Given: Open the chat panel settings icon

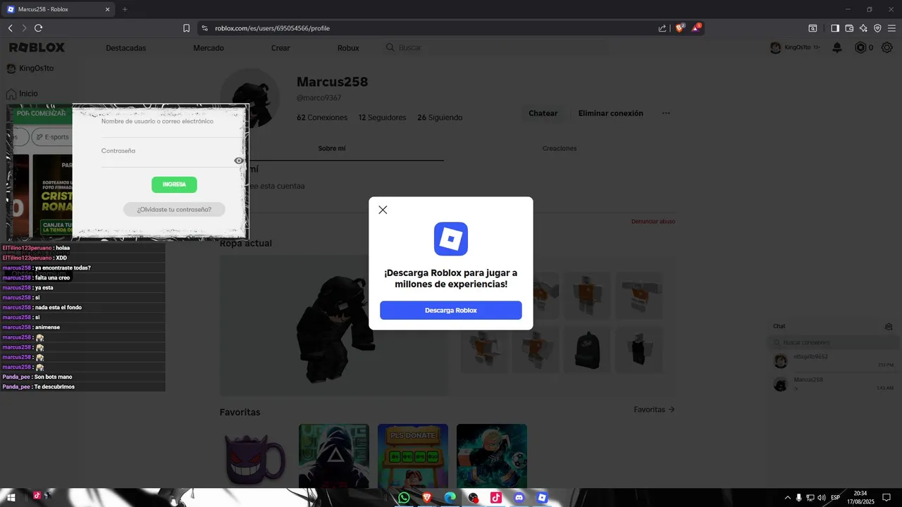Looking at the screenshot, I should (889, 327).
